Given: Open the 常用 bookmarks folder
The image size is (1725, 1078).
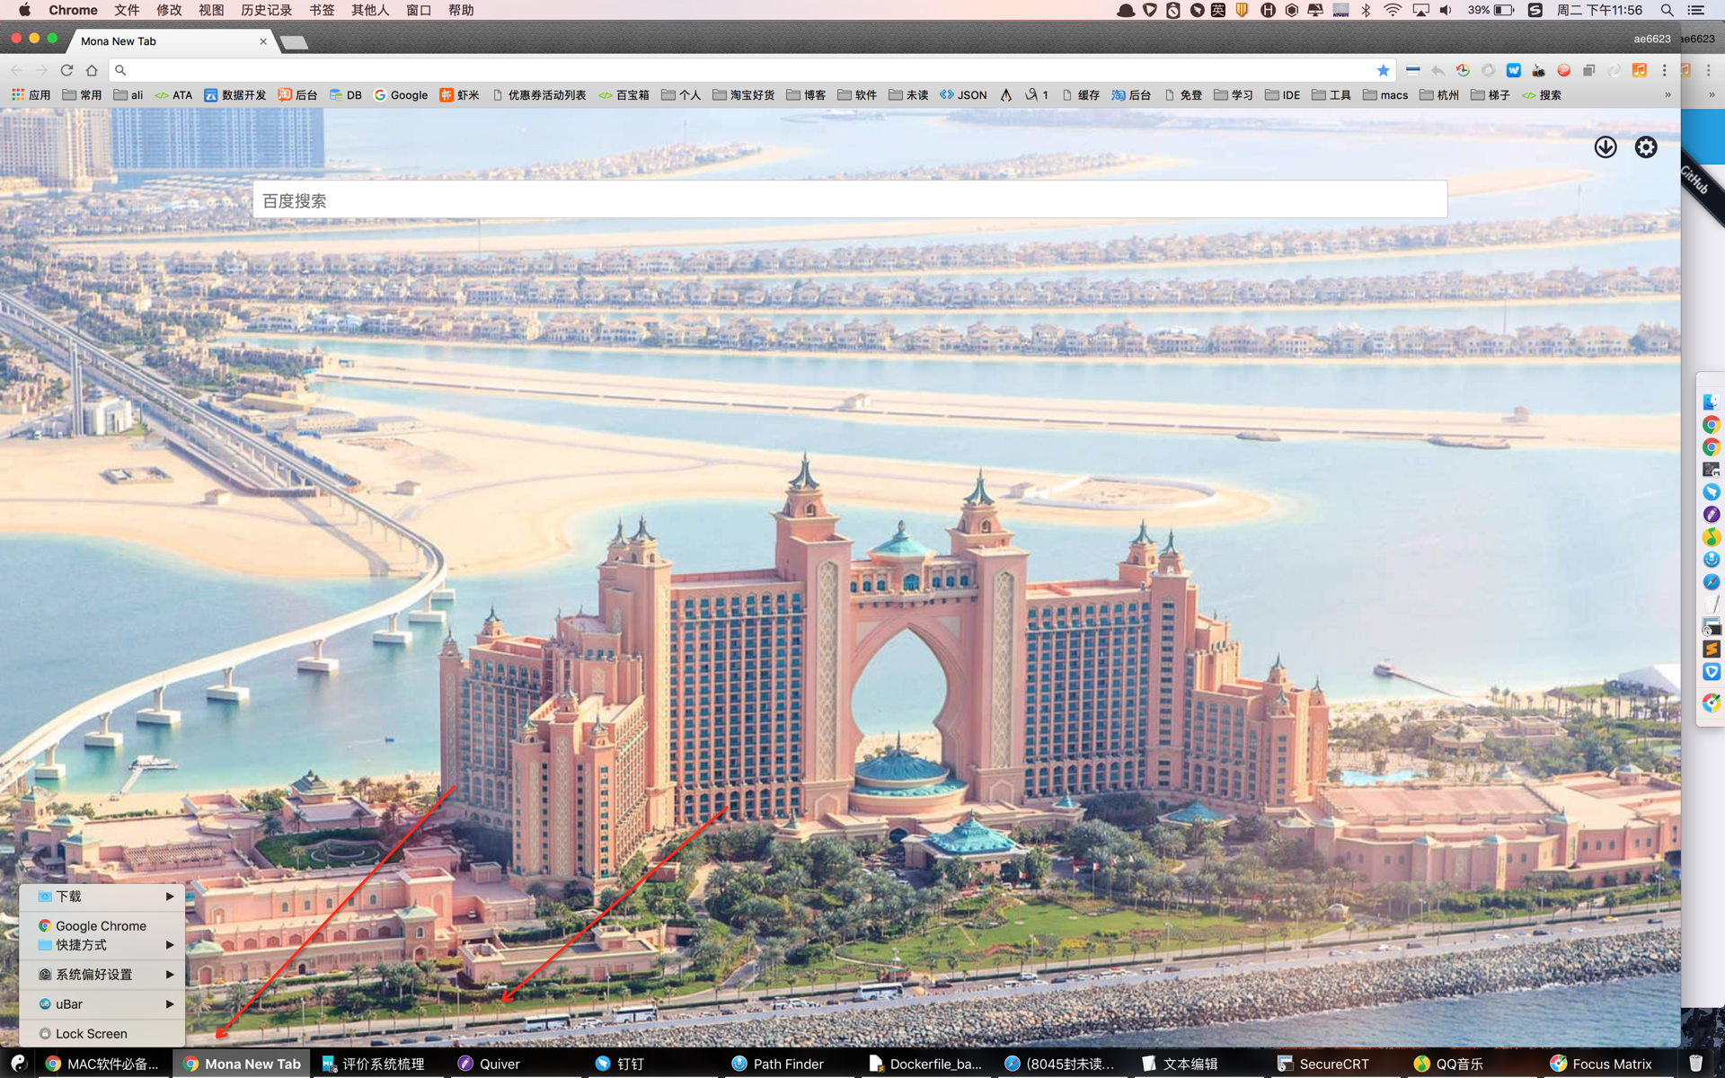Looking at the screenshot, I should click(82, 95).
